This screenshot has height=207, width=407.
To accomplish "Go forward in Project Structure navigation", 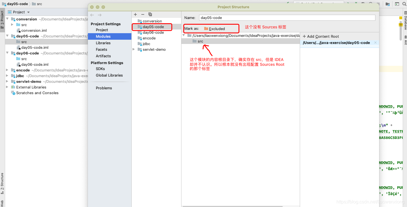I will [x=100, y=15].
